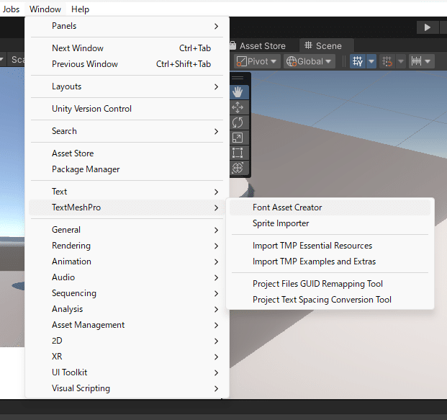Open Project Files GUID Remapping Tool

330,284
